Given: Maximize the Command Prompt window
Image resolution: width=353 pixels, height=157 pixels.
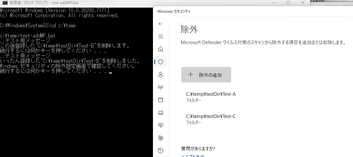Looking at the screenshot, I should 288,3.
